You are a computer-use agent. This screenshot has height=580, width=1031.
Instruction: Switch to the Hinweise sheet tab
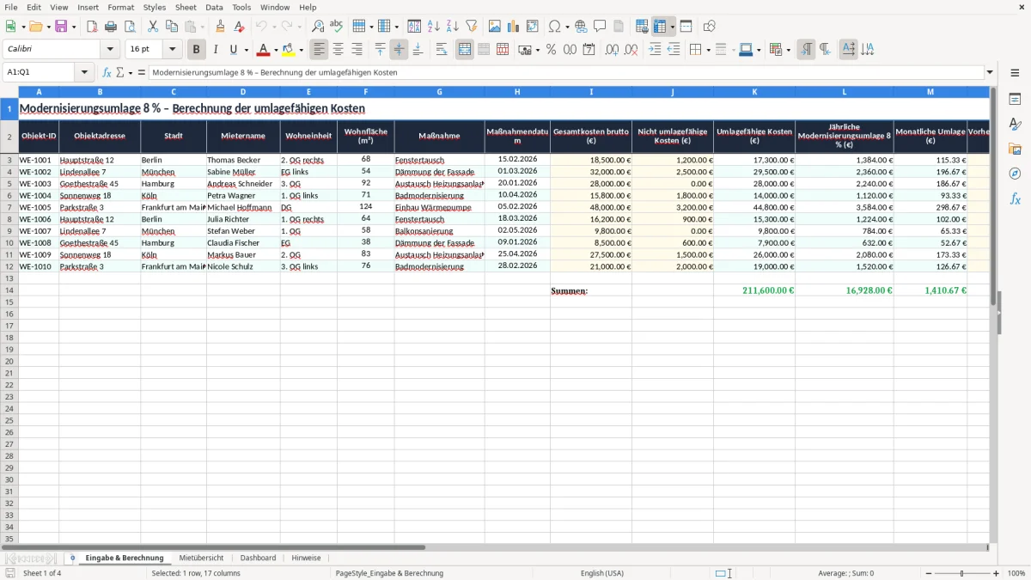306,559
